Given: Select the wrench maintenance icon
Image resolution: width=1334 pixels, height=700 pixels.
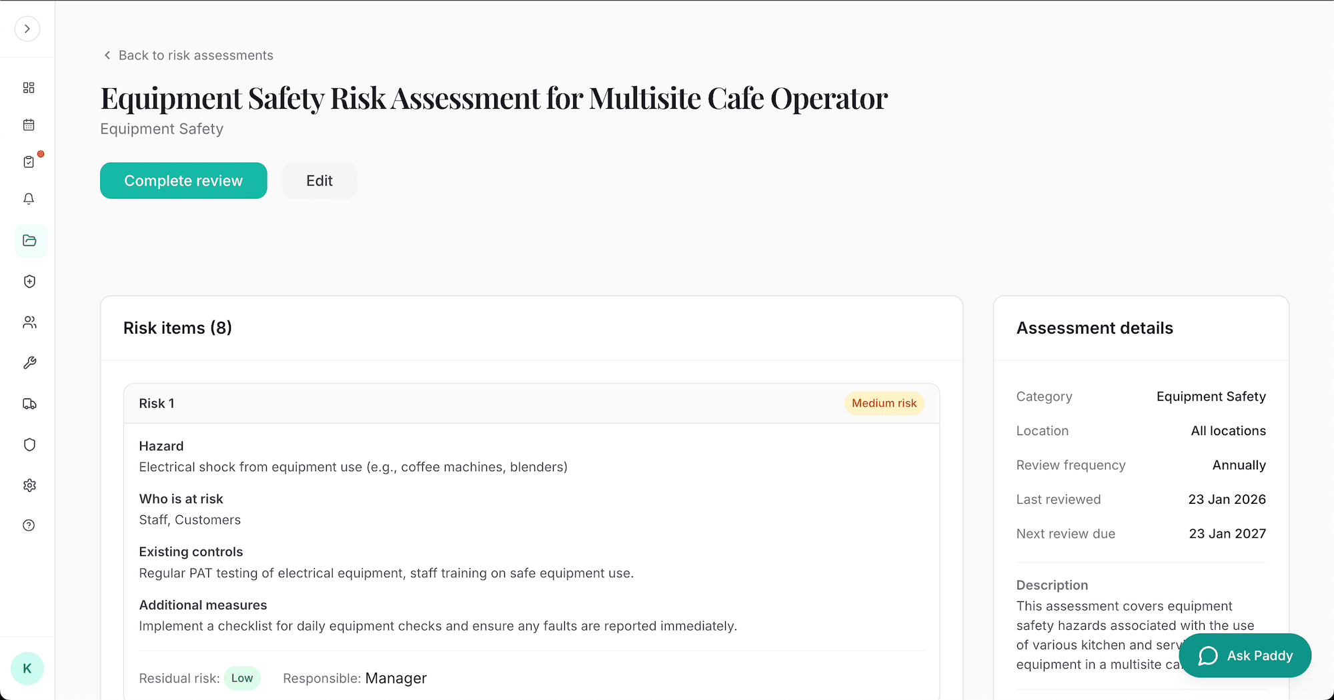Looking at the screenshot, I should [x=29, y=362].
